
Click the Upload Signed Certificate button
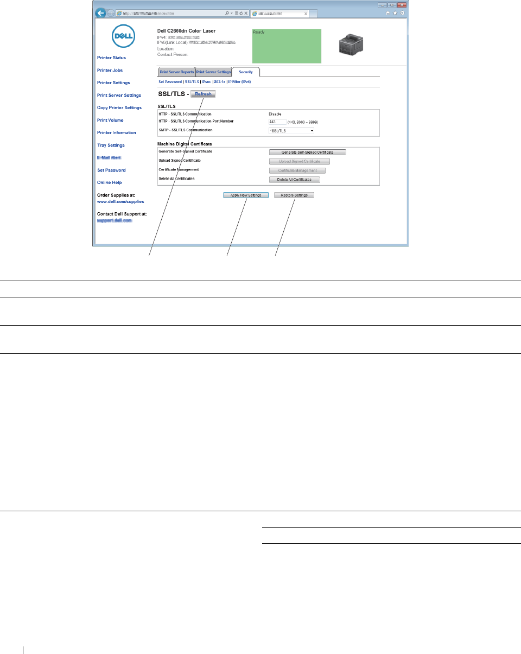point(300,161)
